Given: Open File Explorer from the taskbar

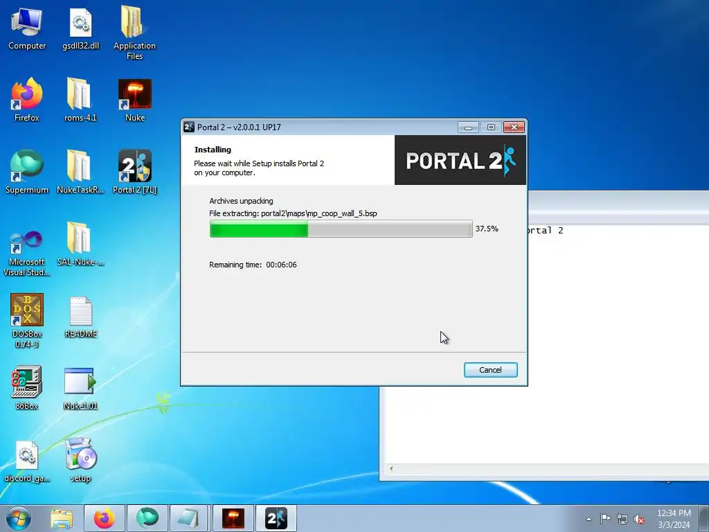Looking at the screenshot, I should (x=62, y=518).
